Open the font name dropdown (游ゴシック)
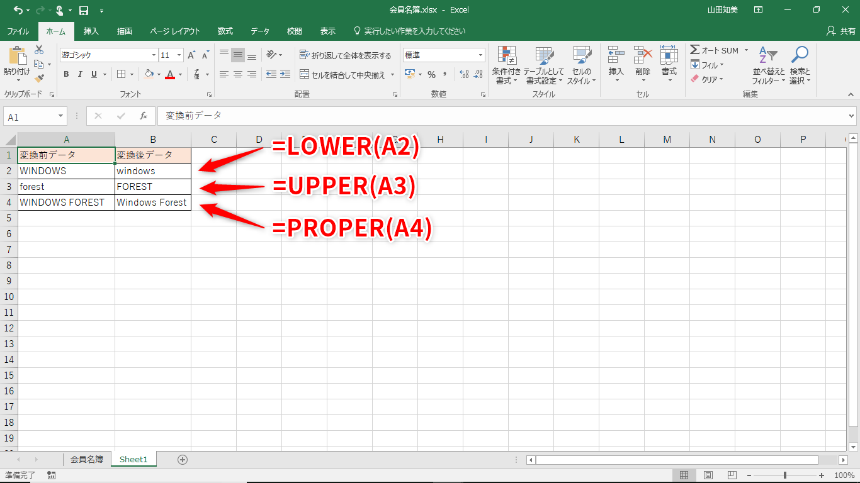 (152, 55)
